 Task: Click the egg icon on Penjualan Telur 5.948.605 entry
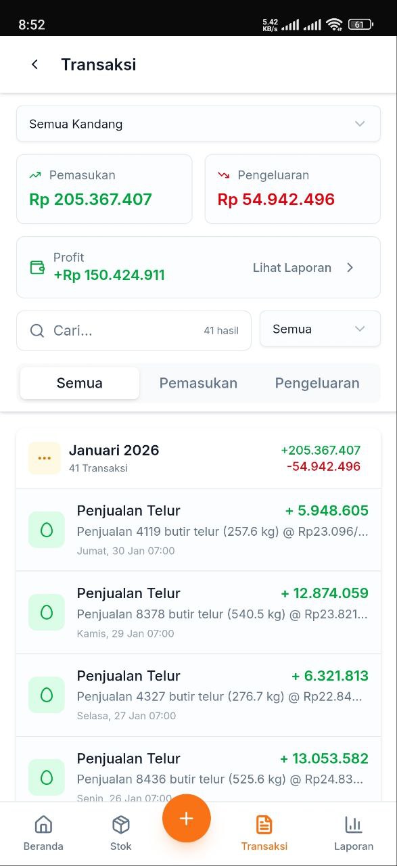[46, 530]
